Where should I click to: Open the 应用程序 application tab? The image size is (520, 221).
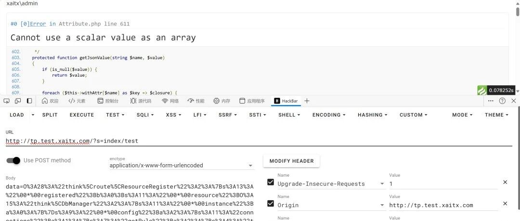pyautogui.click(x=252, y=101)
